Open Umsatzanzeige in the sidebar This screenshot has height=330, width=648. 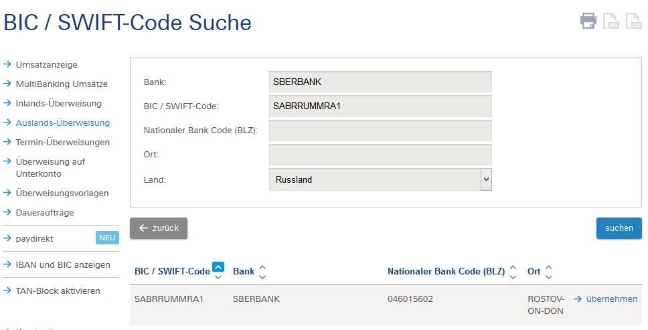pyautogui.click(x=46, y=65)
